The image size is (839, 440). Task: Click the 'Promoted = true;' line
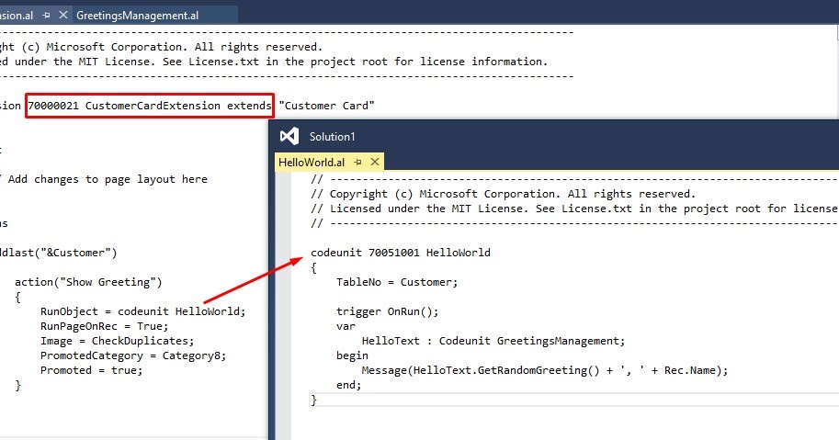click(x=92, y=370)
